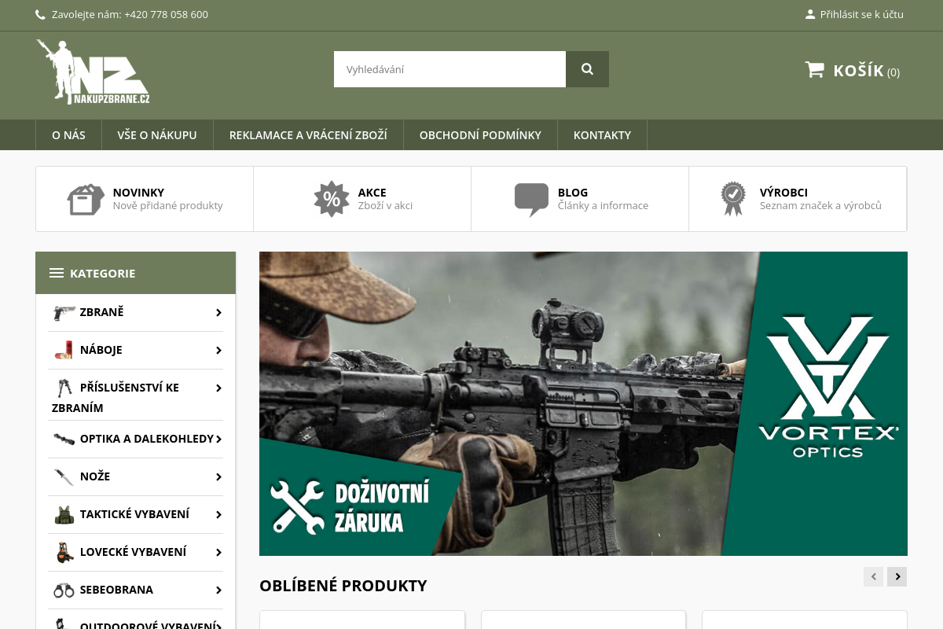Click the pistol icon for Zbraně
Screen dimensions: 943x629
(x=64, y=312)
